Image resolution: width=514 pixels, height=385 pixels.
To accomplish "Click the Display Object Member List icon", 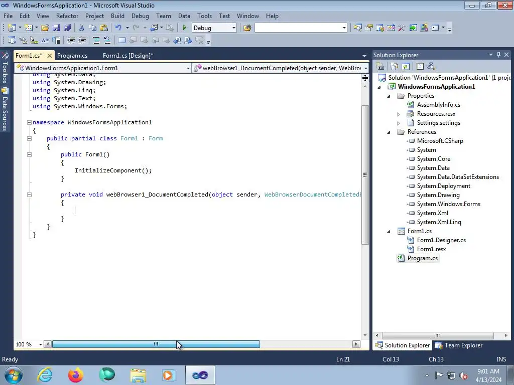I will point(12,40).
